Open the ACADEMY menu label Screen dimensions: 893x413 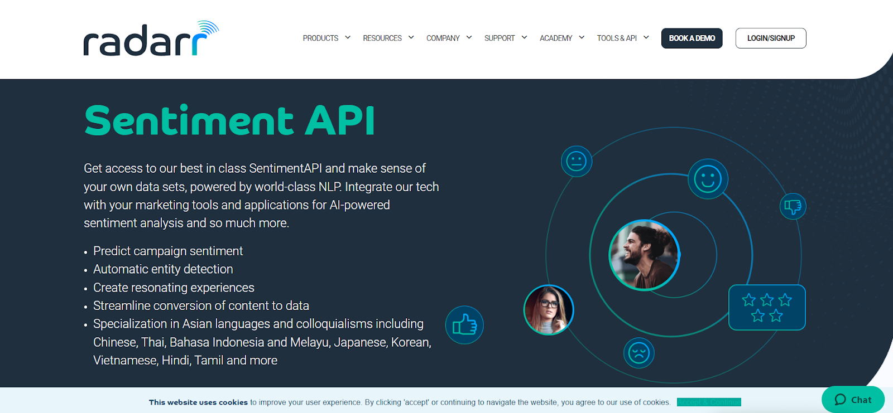click(x=556, y=38)
